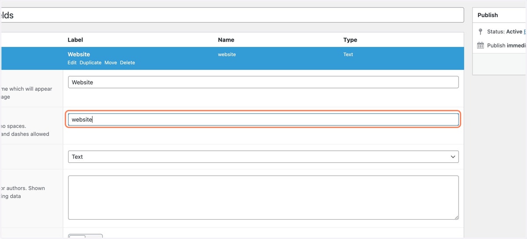Click the Status: Active text
Screen dimensions: 527x239
[505, 32]
